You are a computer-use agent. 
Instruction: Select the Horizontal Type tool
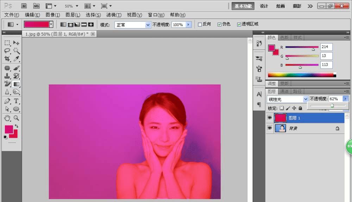[x=16, y=101]
